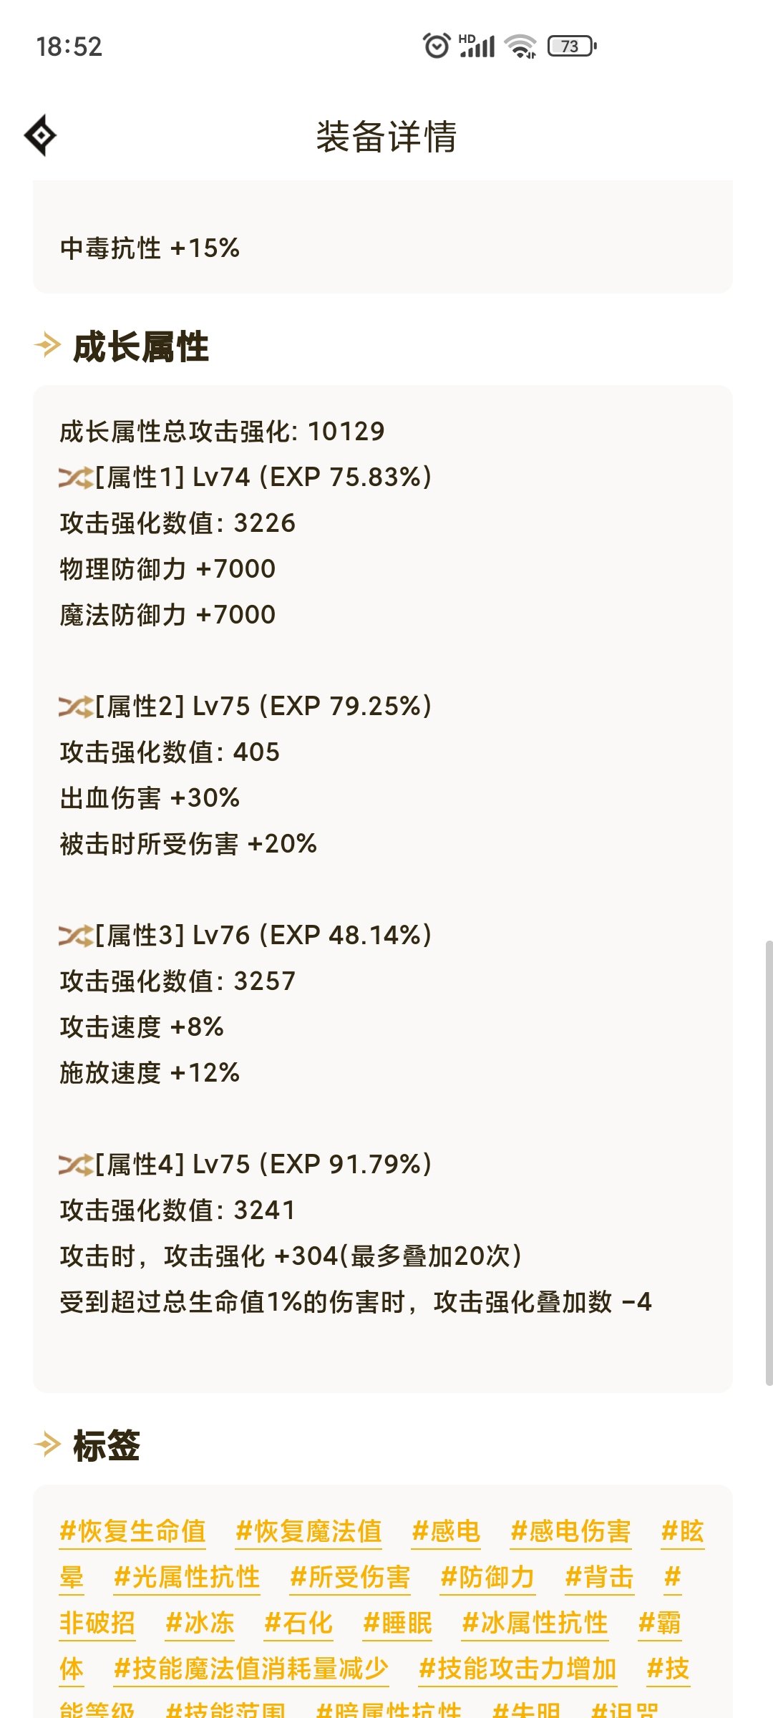Tap the Wi-Fi icon in the status bar

(x=520, y=45)
